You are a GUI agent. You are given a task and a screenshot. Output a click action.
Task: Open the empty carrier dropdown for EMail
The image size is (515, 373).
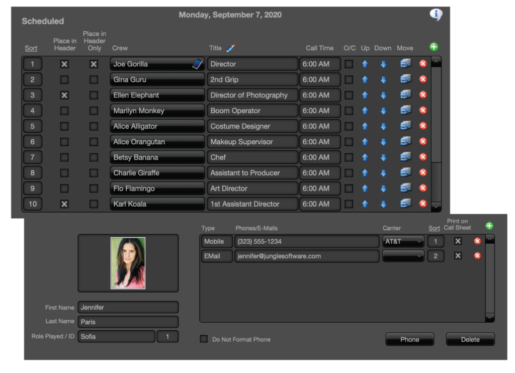point(403,256)
